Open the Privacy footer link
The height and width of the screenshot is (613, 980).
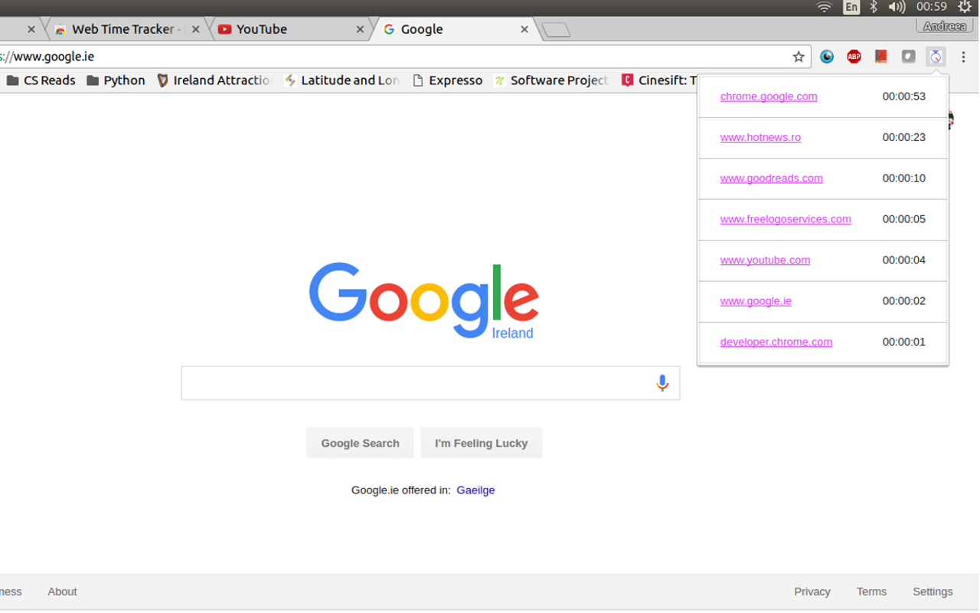812,592
